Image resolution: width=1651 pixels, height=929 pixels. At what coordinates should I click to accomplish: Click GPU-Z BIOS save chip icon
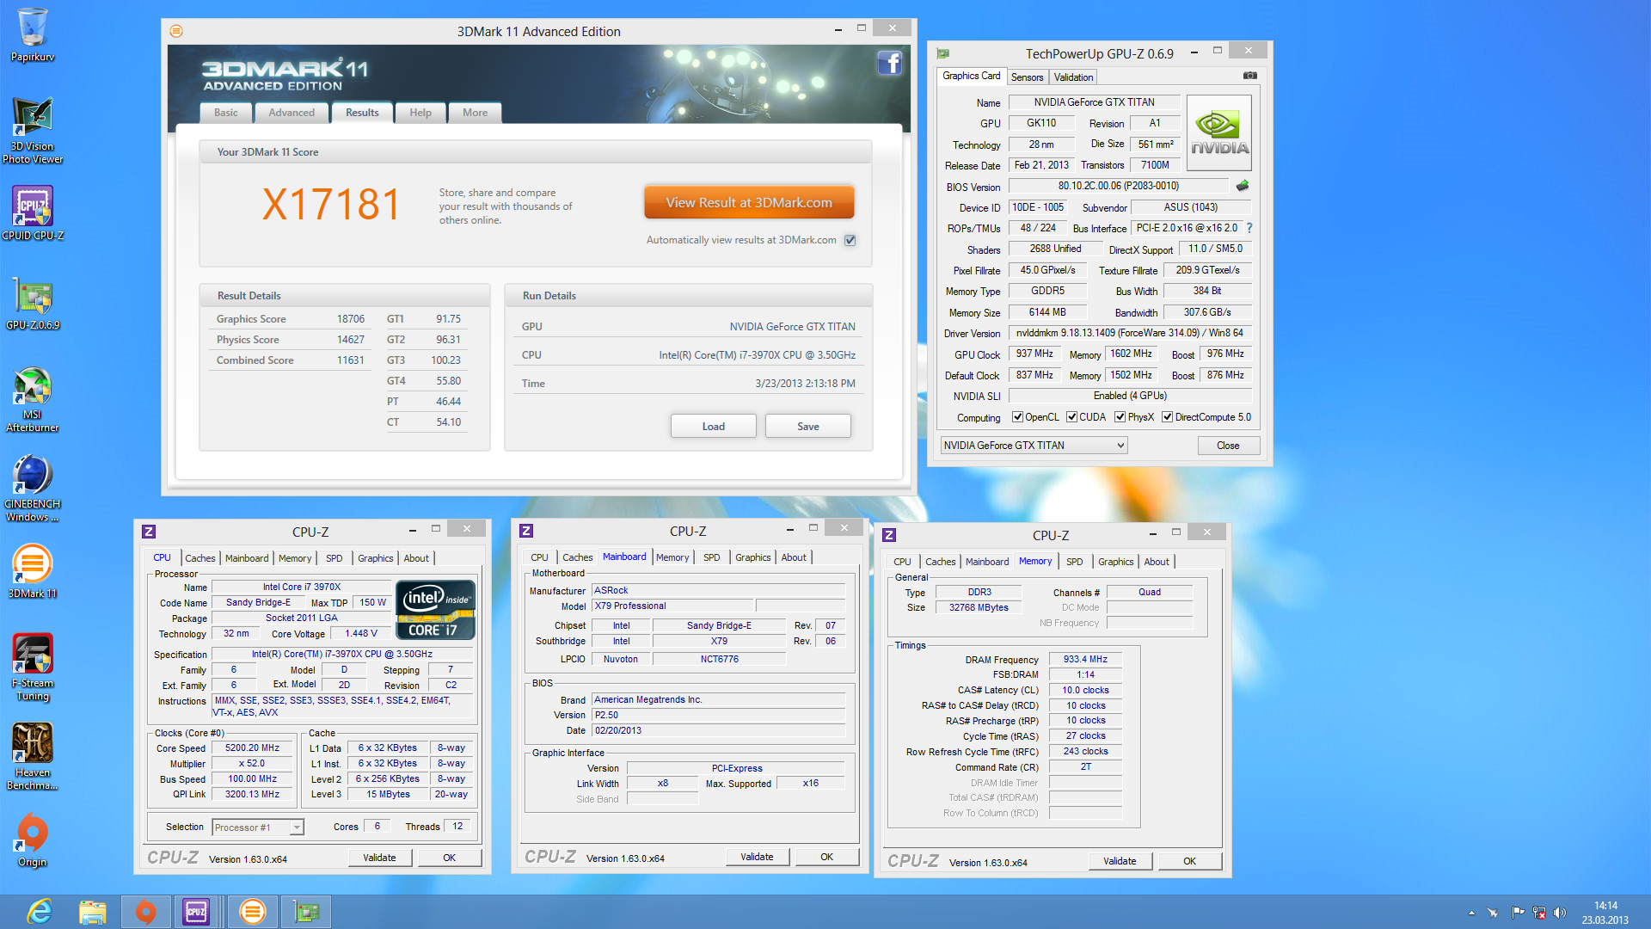pos(1242,186)
